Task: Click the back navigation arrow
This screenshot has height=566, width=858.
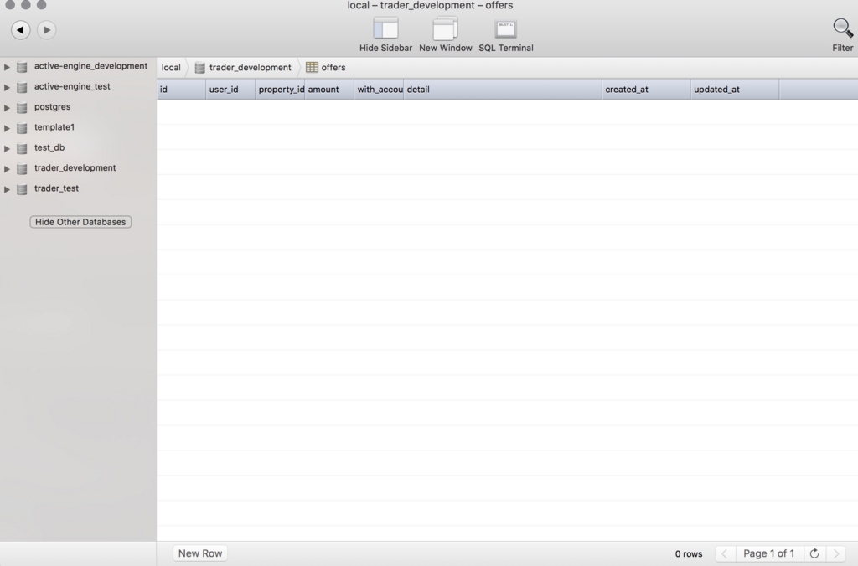Action: click(x=20, y=29)
